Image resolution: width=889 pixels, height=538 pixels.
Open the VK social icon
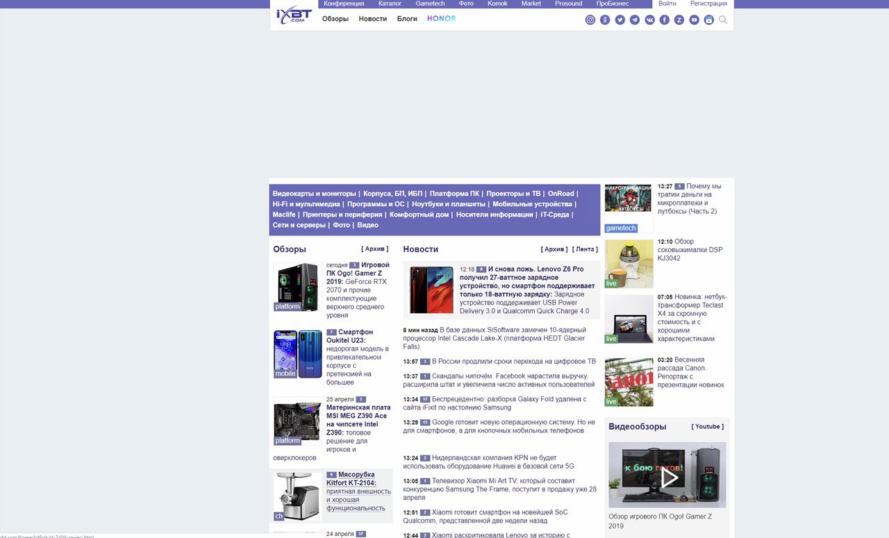click(x=650, y=20)
